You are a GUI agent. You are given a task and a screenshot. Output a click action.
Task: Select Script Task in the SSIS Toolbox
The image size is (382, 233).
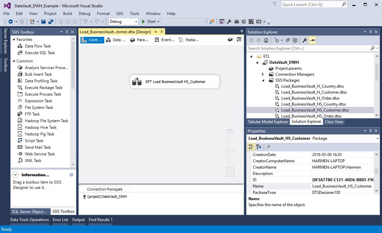pyautogui.click(x=34, y=140)
